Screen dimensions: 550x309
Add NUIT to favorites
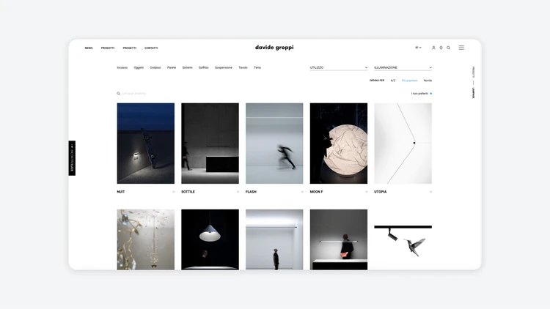[174, 192]
